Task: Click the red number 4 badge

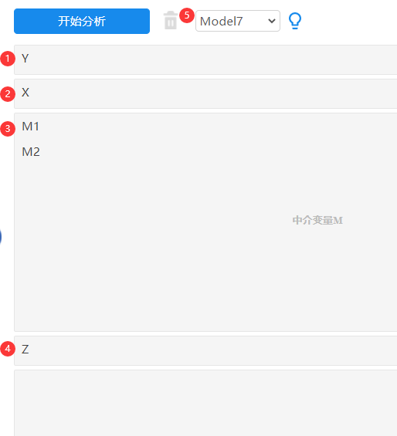Action: point(8,349)
